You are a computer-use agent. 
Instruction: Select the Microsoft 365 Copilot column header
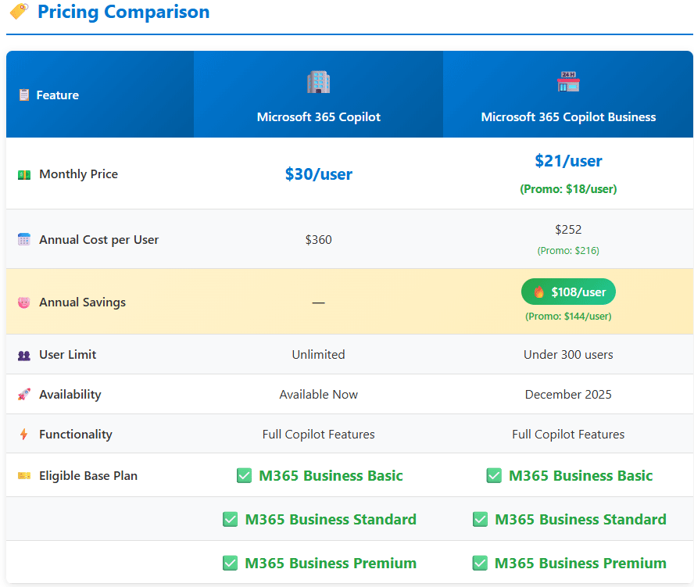pyautogui.click(x=318, y=116)
